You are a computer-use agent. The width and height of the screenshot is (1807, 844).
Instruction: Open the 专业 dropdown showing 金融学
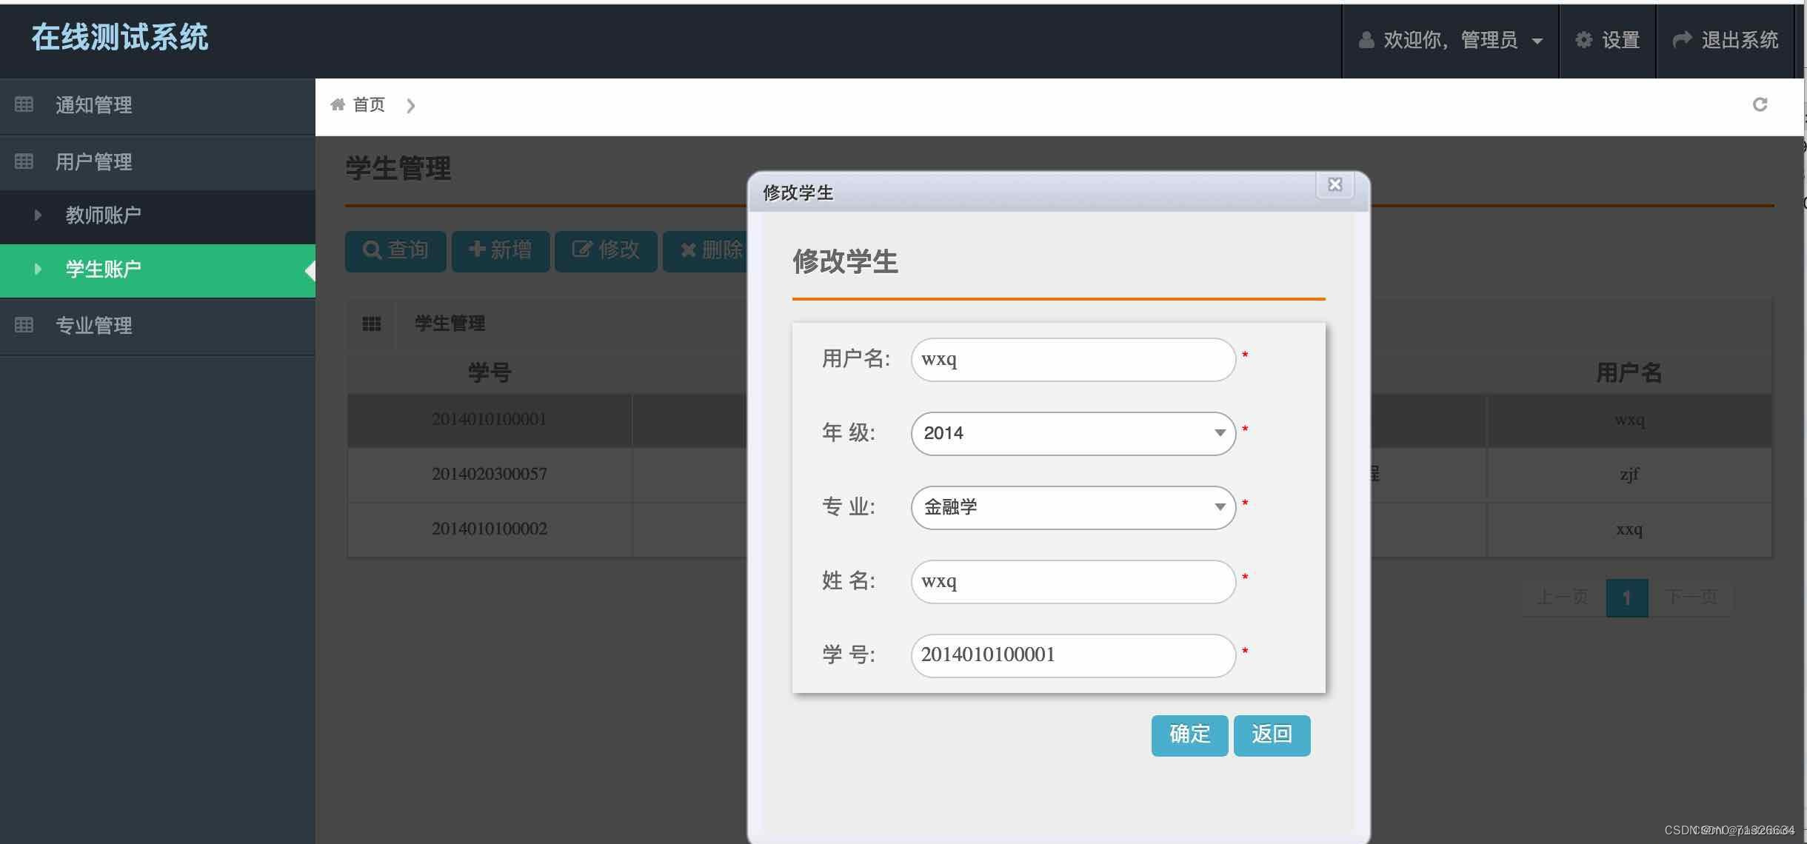1073,507
